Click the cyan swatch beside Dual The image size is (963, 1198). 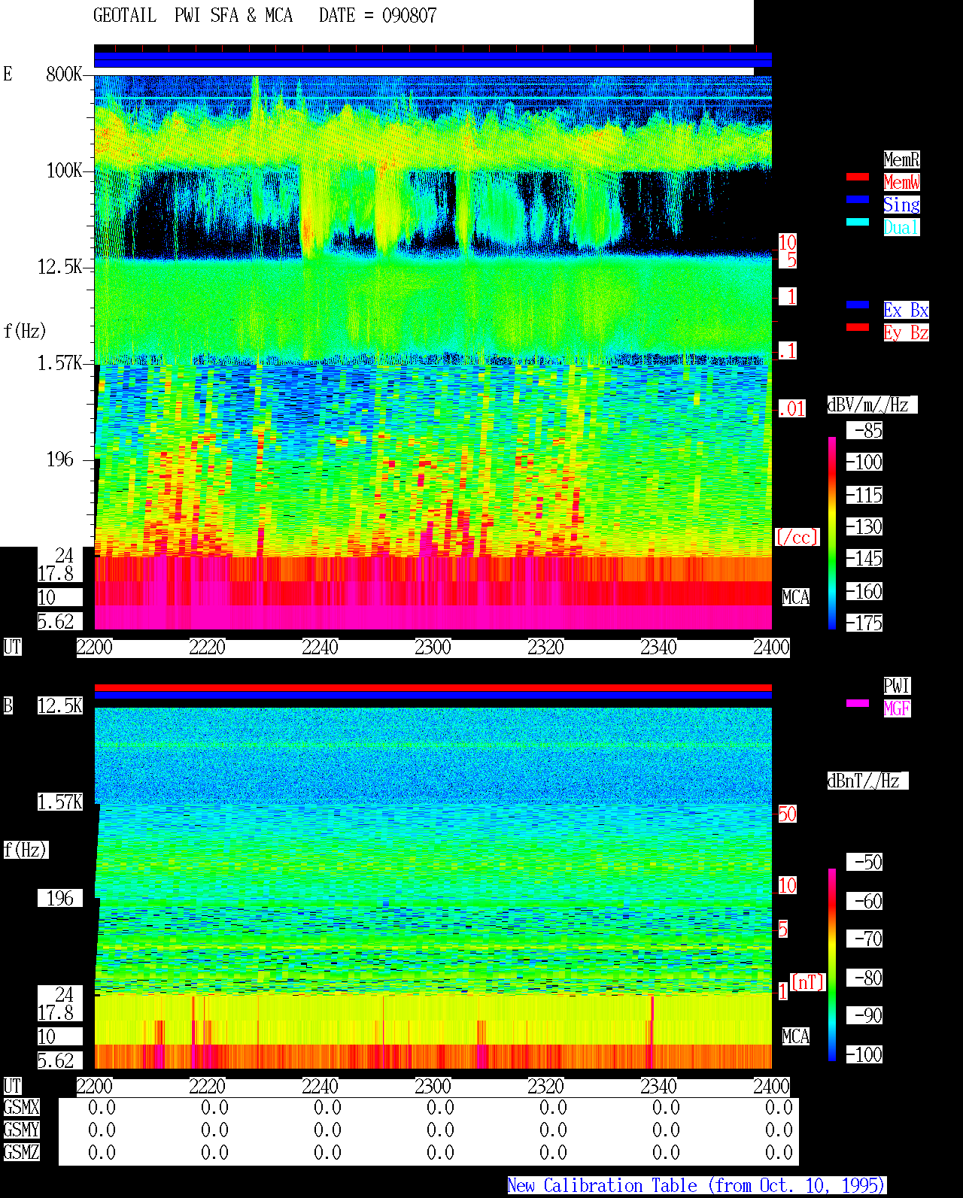tap(858, 222)
